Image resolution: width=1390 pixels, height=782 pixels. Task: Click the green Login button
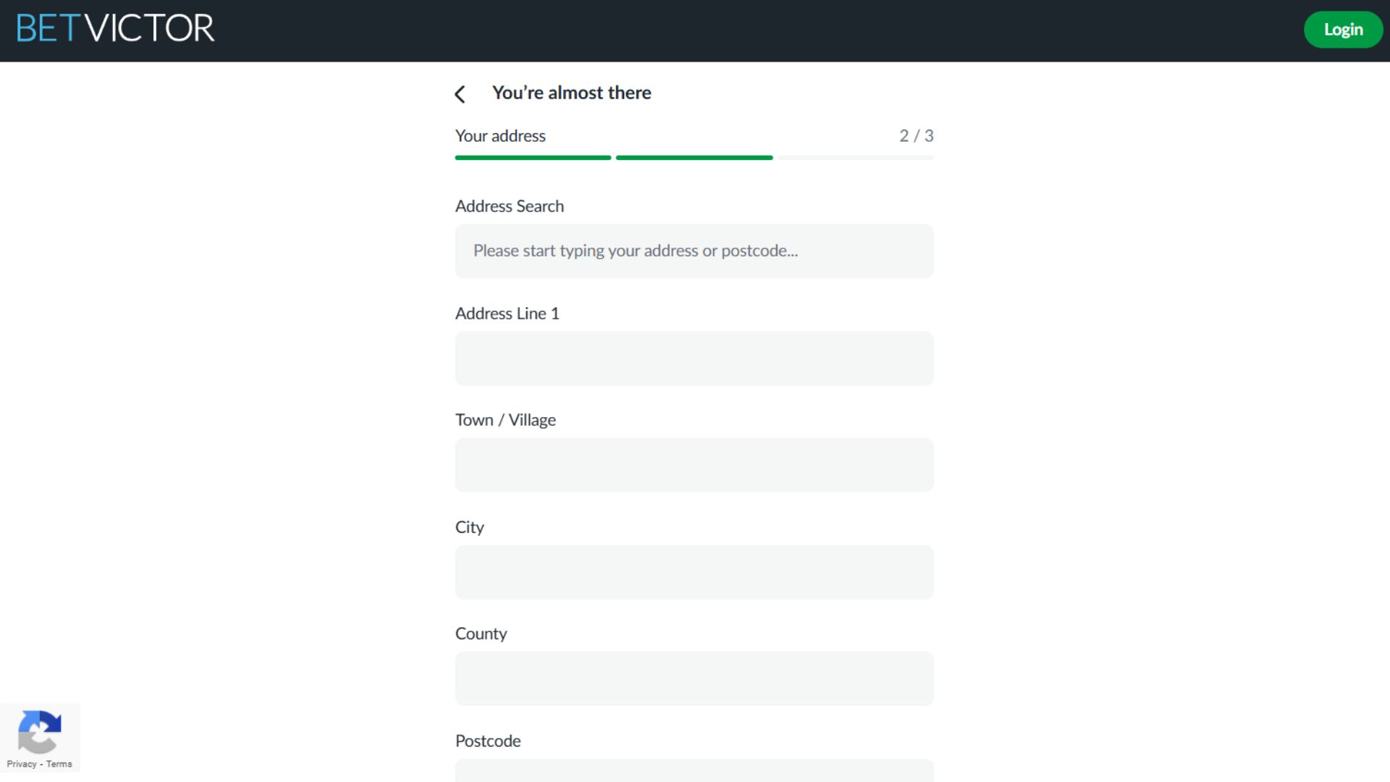[1343, 30]
